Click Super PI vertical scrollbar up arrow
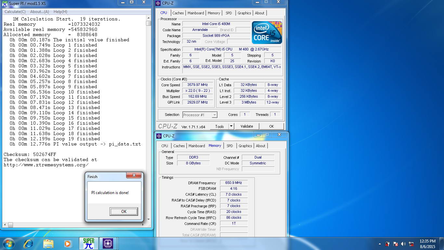The width and height of the screenshot is (444, 250). pyautogui.click(x=149, y=18)
